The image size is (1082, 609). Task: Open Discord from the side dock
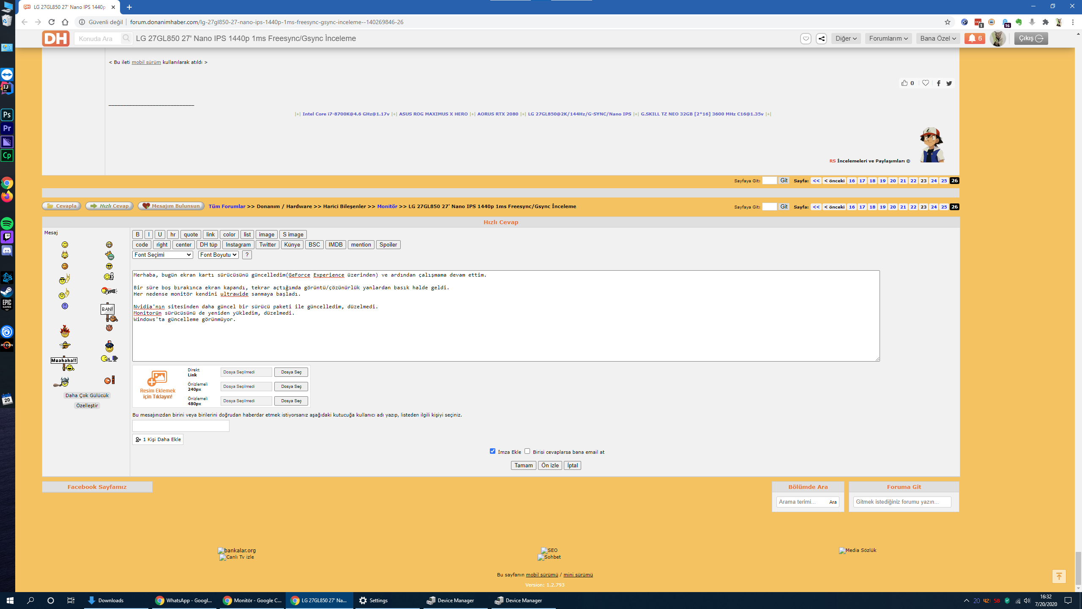tap(7, 250)
